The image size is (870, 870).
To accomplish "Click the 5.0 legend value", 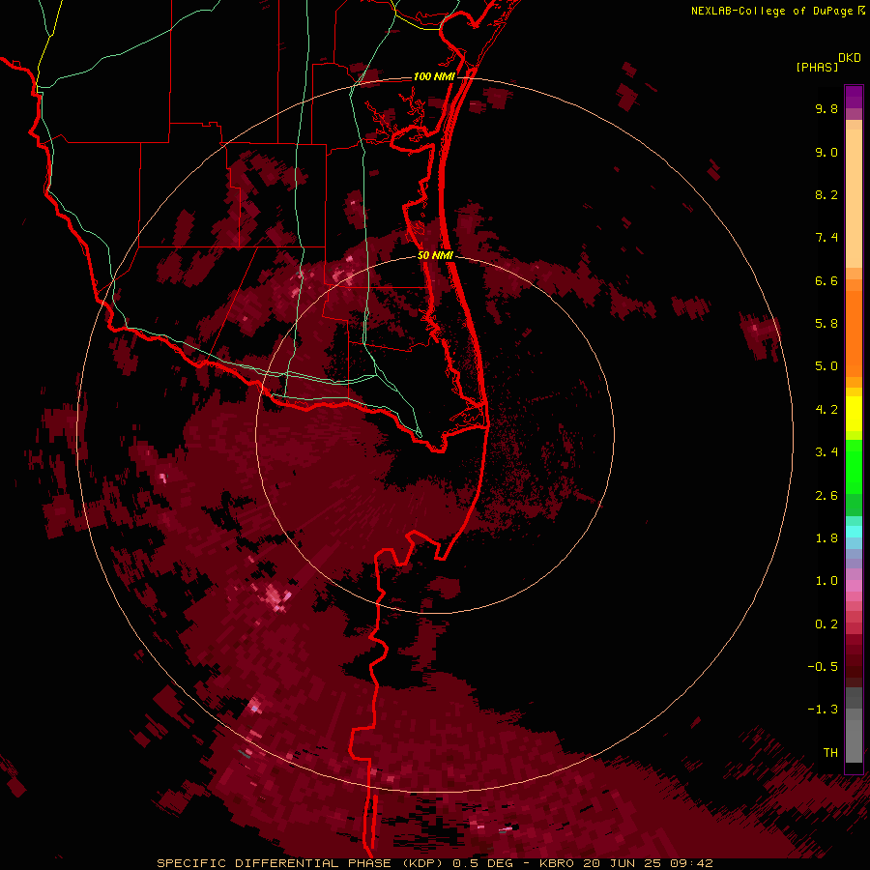I will coord(826,366).
